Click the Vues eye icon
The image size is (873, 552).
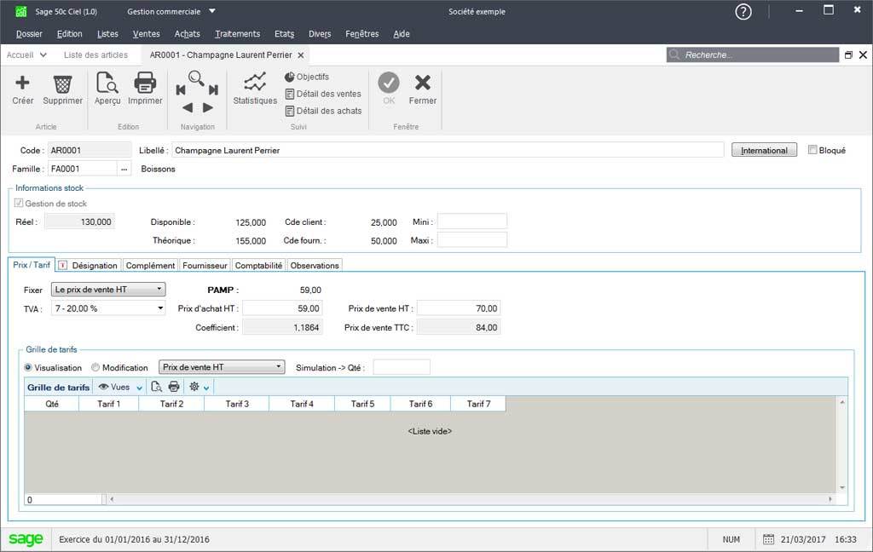click(103, 387)
